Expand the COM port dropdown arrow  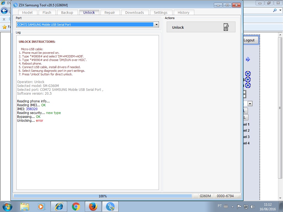point(156,25)
